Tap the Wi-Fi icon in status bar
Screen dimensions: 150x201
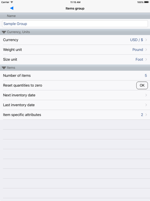click(12, 2)
